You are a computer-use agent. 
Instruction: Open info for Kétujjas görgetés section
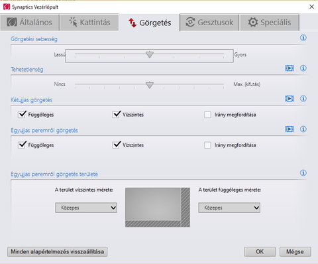click(303, 98)
